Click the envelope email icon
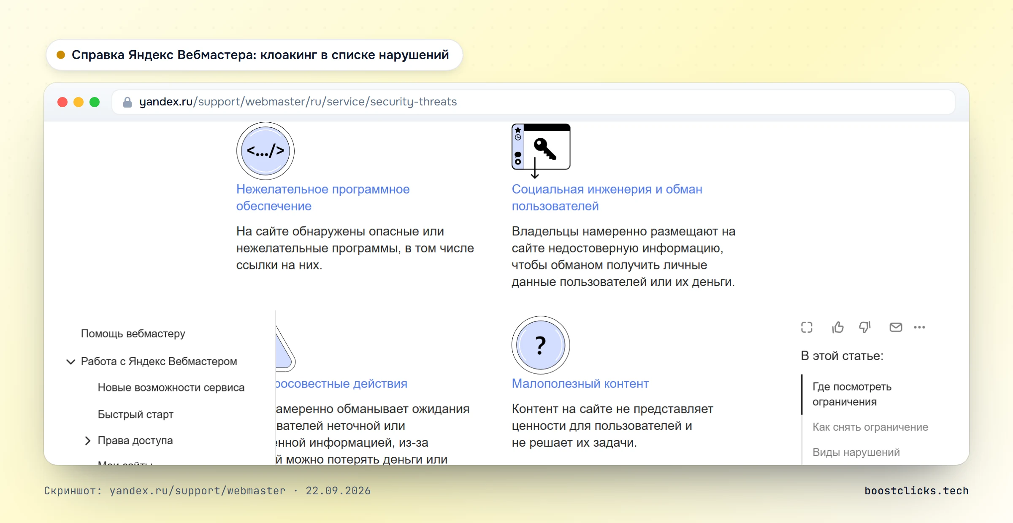The width and height of the screenshot is (1013, 523). (x=896, y=327)
